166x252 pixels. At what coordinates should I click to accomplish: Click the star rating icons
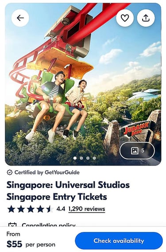[31, 209]
